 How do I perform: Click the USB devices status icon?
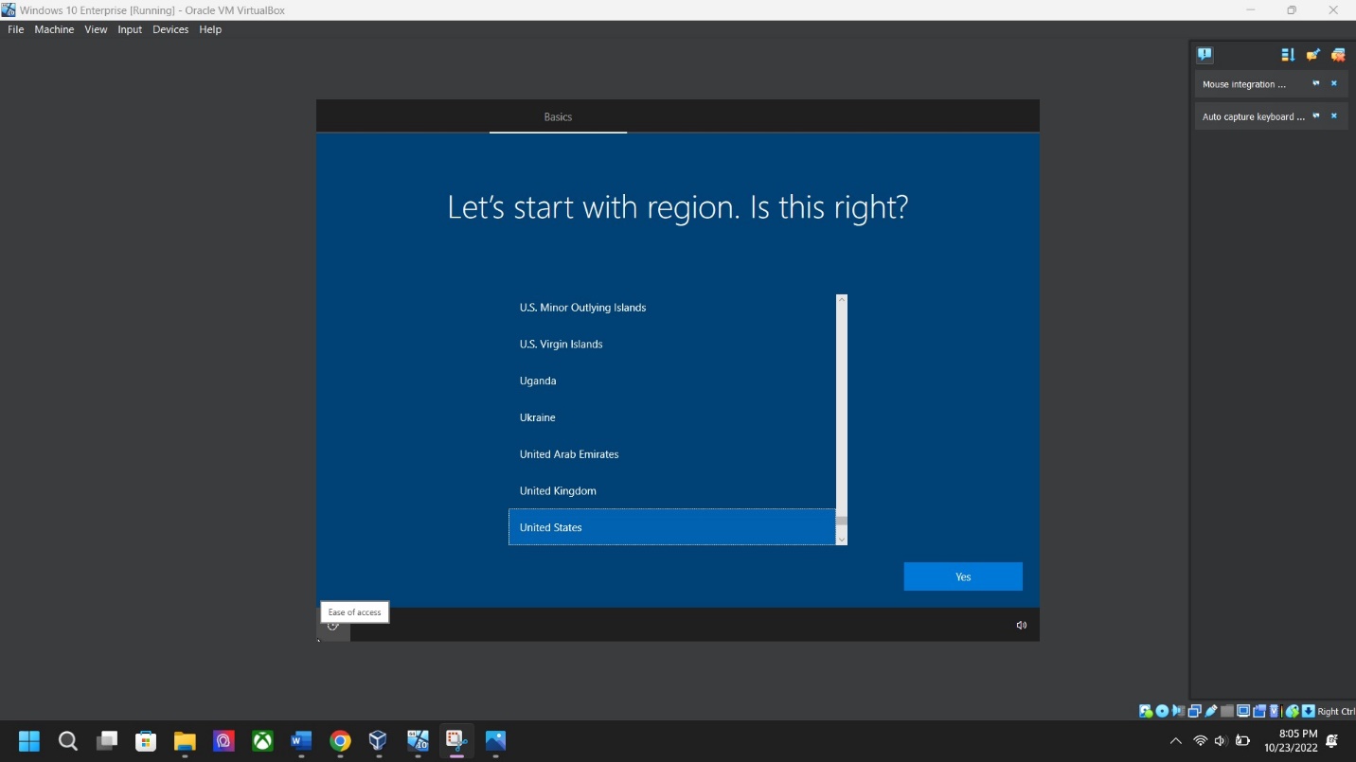click(x=1211, y=712)
